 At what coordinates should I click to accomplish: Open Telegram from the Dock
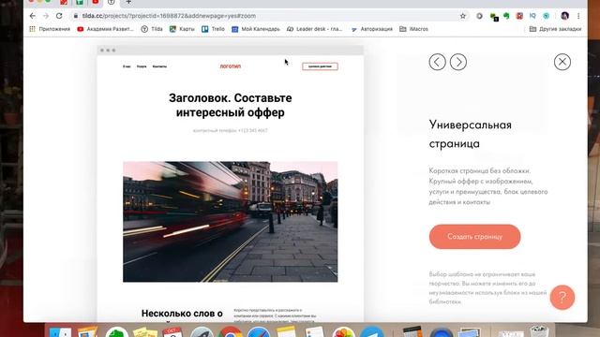371,331
